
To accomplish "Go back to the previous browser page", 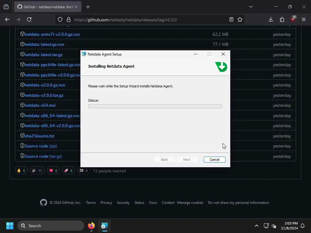I will pyautogui.click(x=7, y=20).
